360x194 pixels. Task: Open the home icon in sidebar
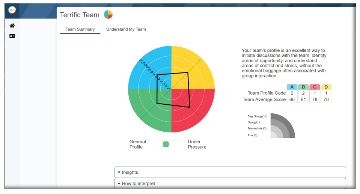(12, 26)
